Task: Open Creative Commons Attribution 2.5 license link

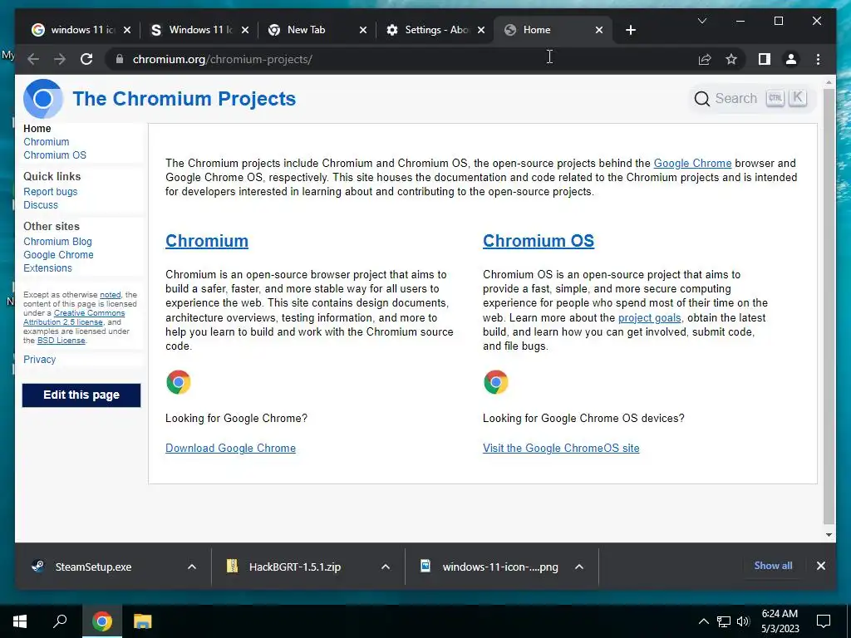Action: pos(74,317)
